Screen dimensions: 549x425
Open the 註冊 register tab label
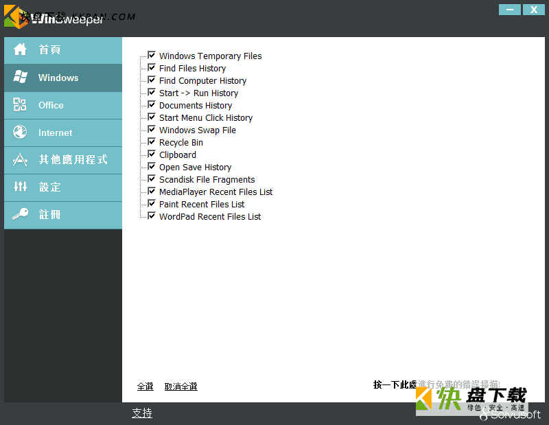tap(49, 214)
